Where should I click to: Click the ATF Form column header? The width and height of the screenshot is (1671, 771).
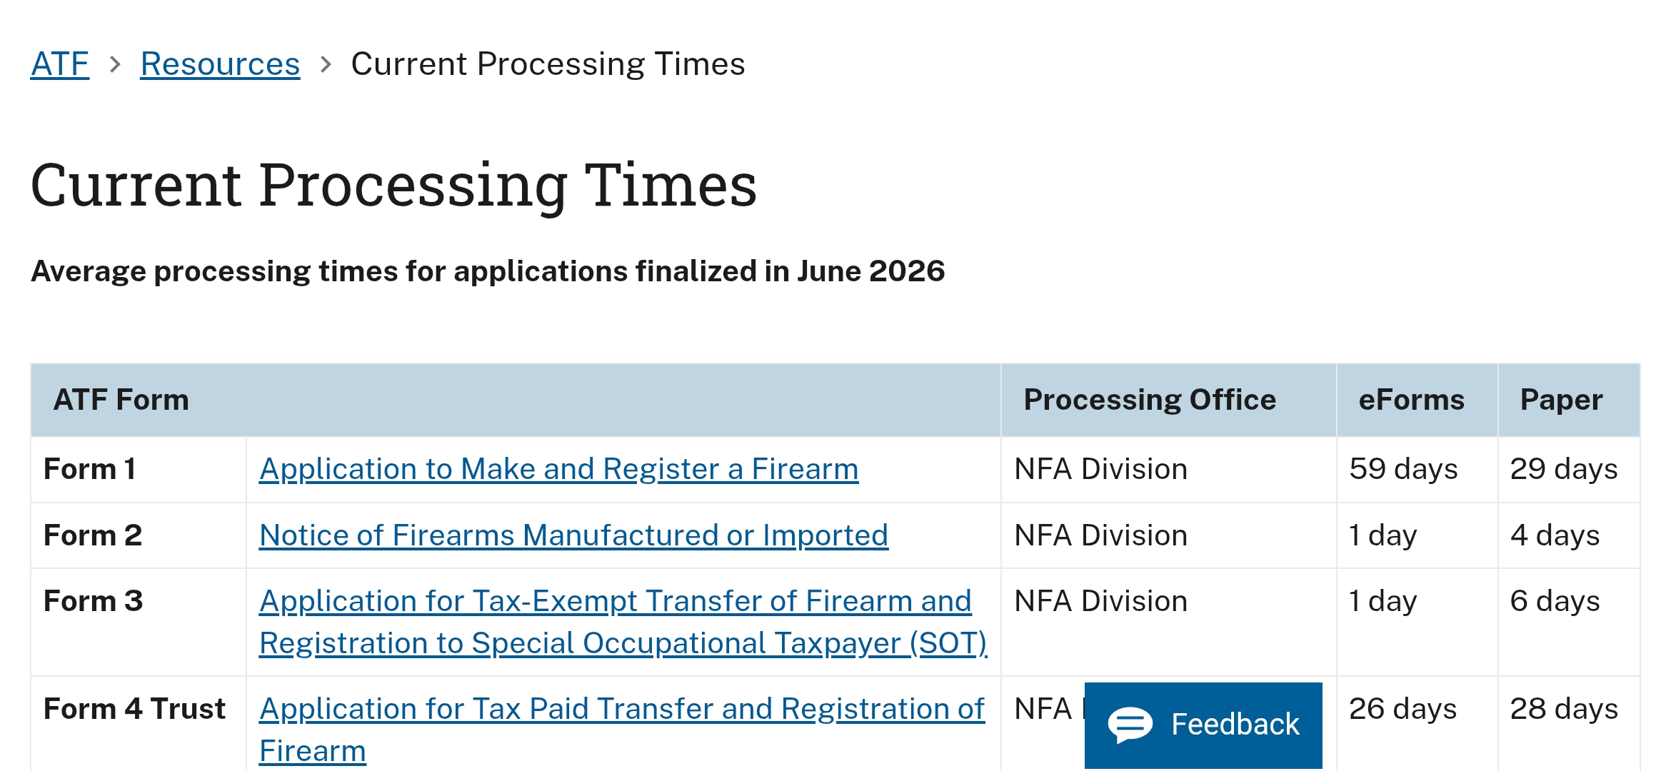point(121,400)
